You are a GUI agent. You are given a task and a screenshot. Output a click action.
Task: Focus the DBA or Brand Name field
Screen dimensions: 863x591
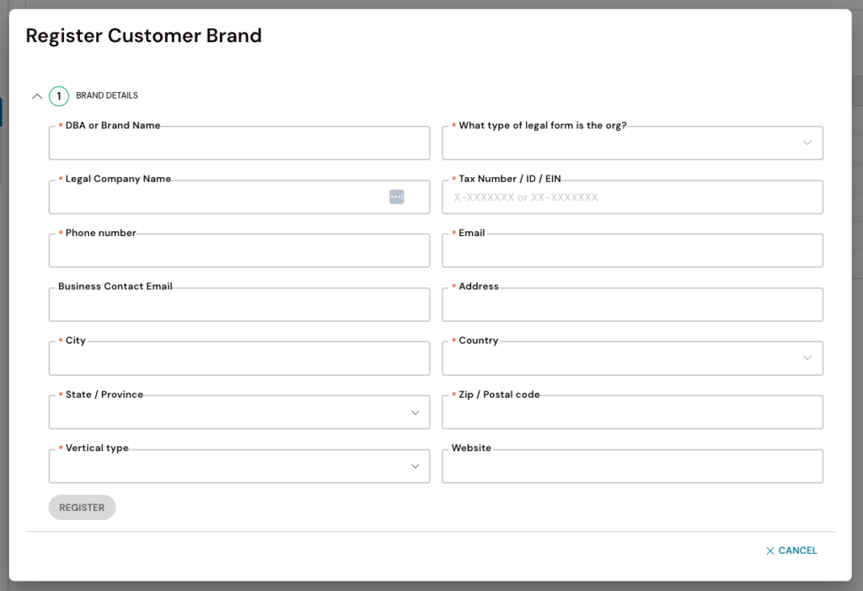coord(239,144)
